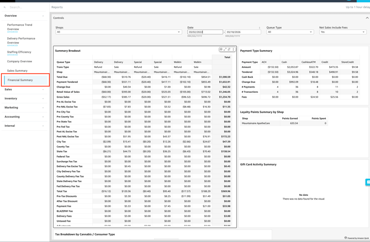Open the Date filter options menu

[260, 28]
